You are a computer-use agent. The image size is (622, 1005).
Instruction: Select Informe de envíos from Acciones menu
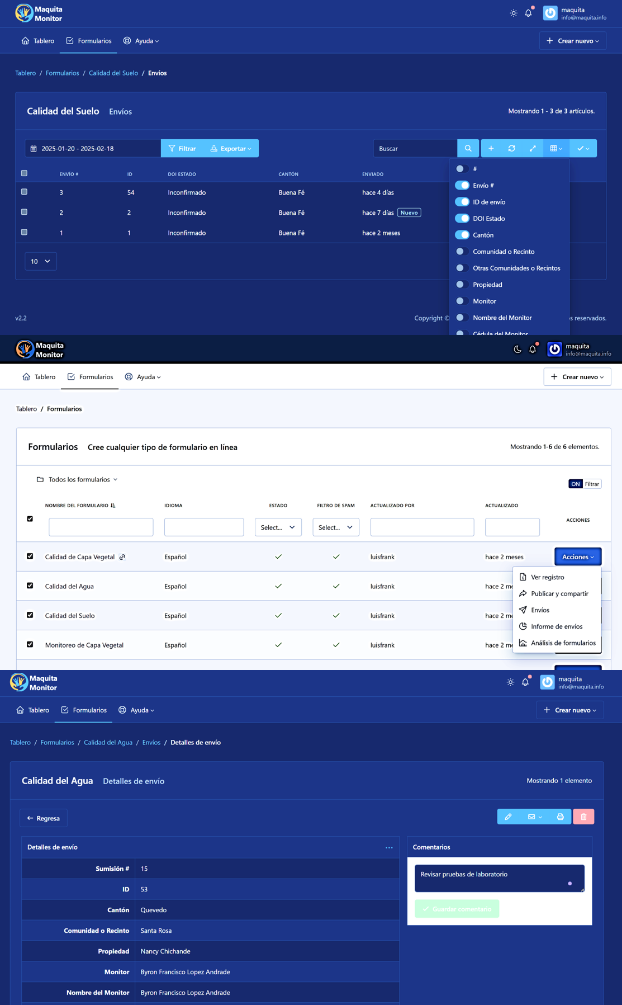[556, 626]
